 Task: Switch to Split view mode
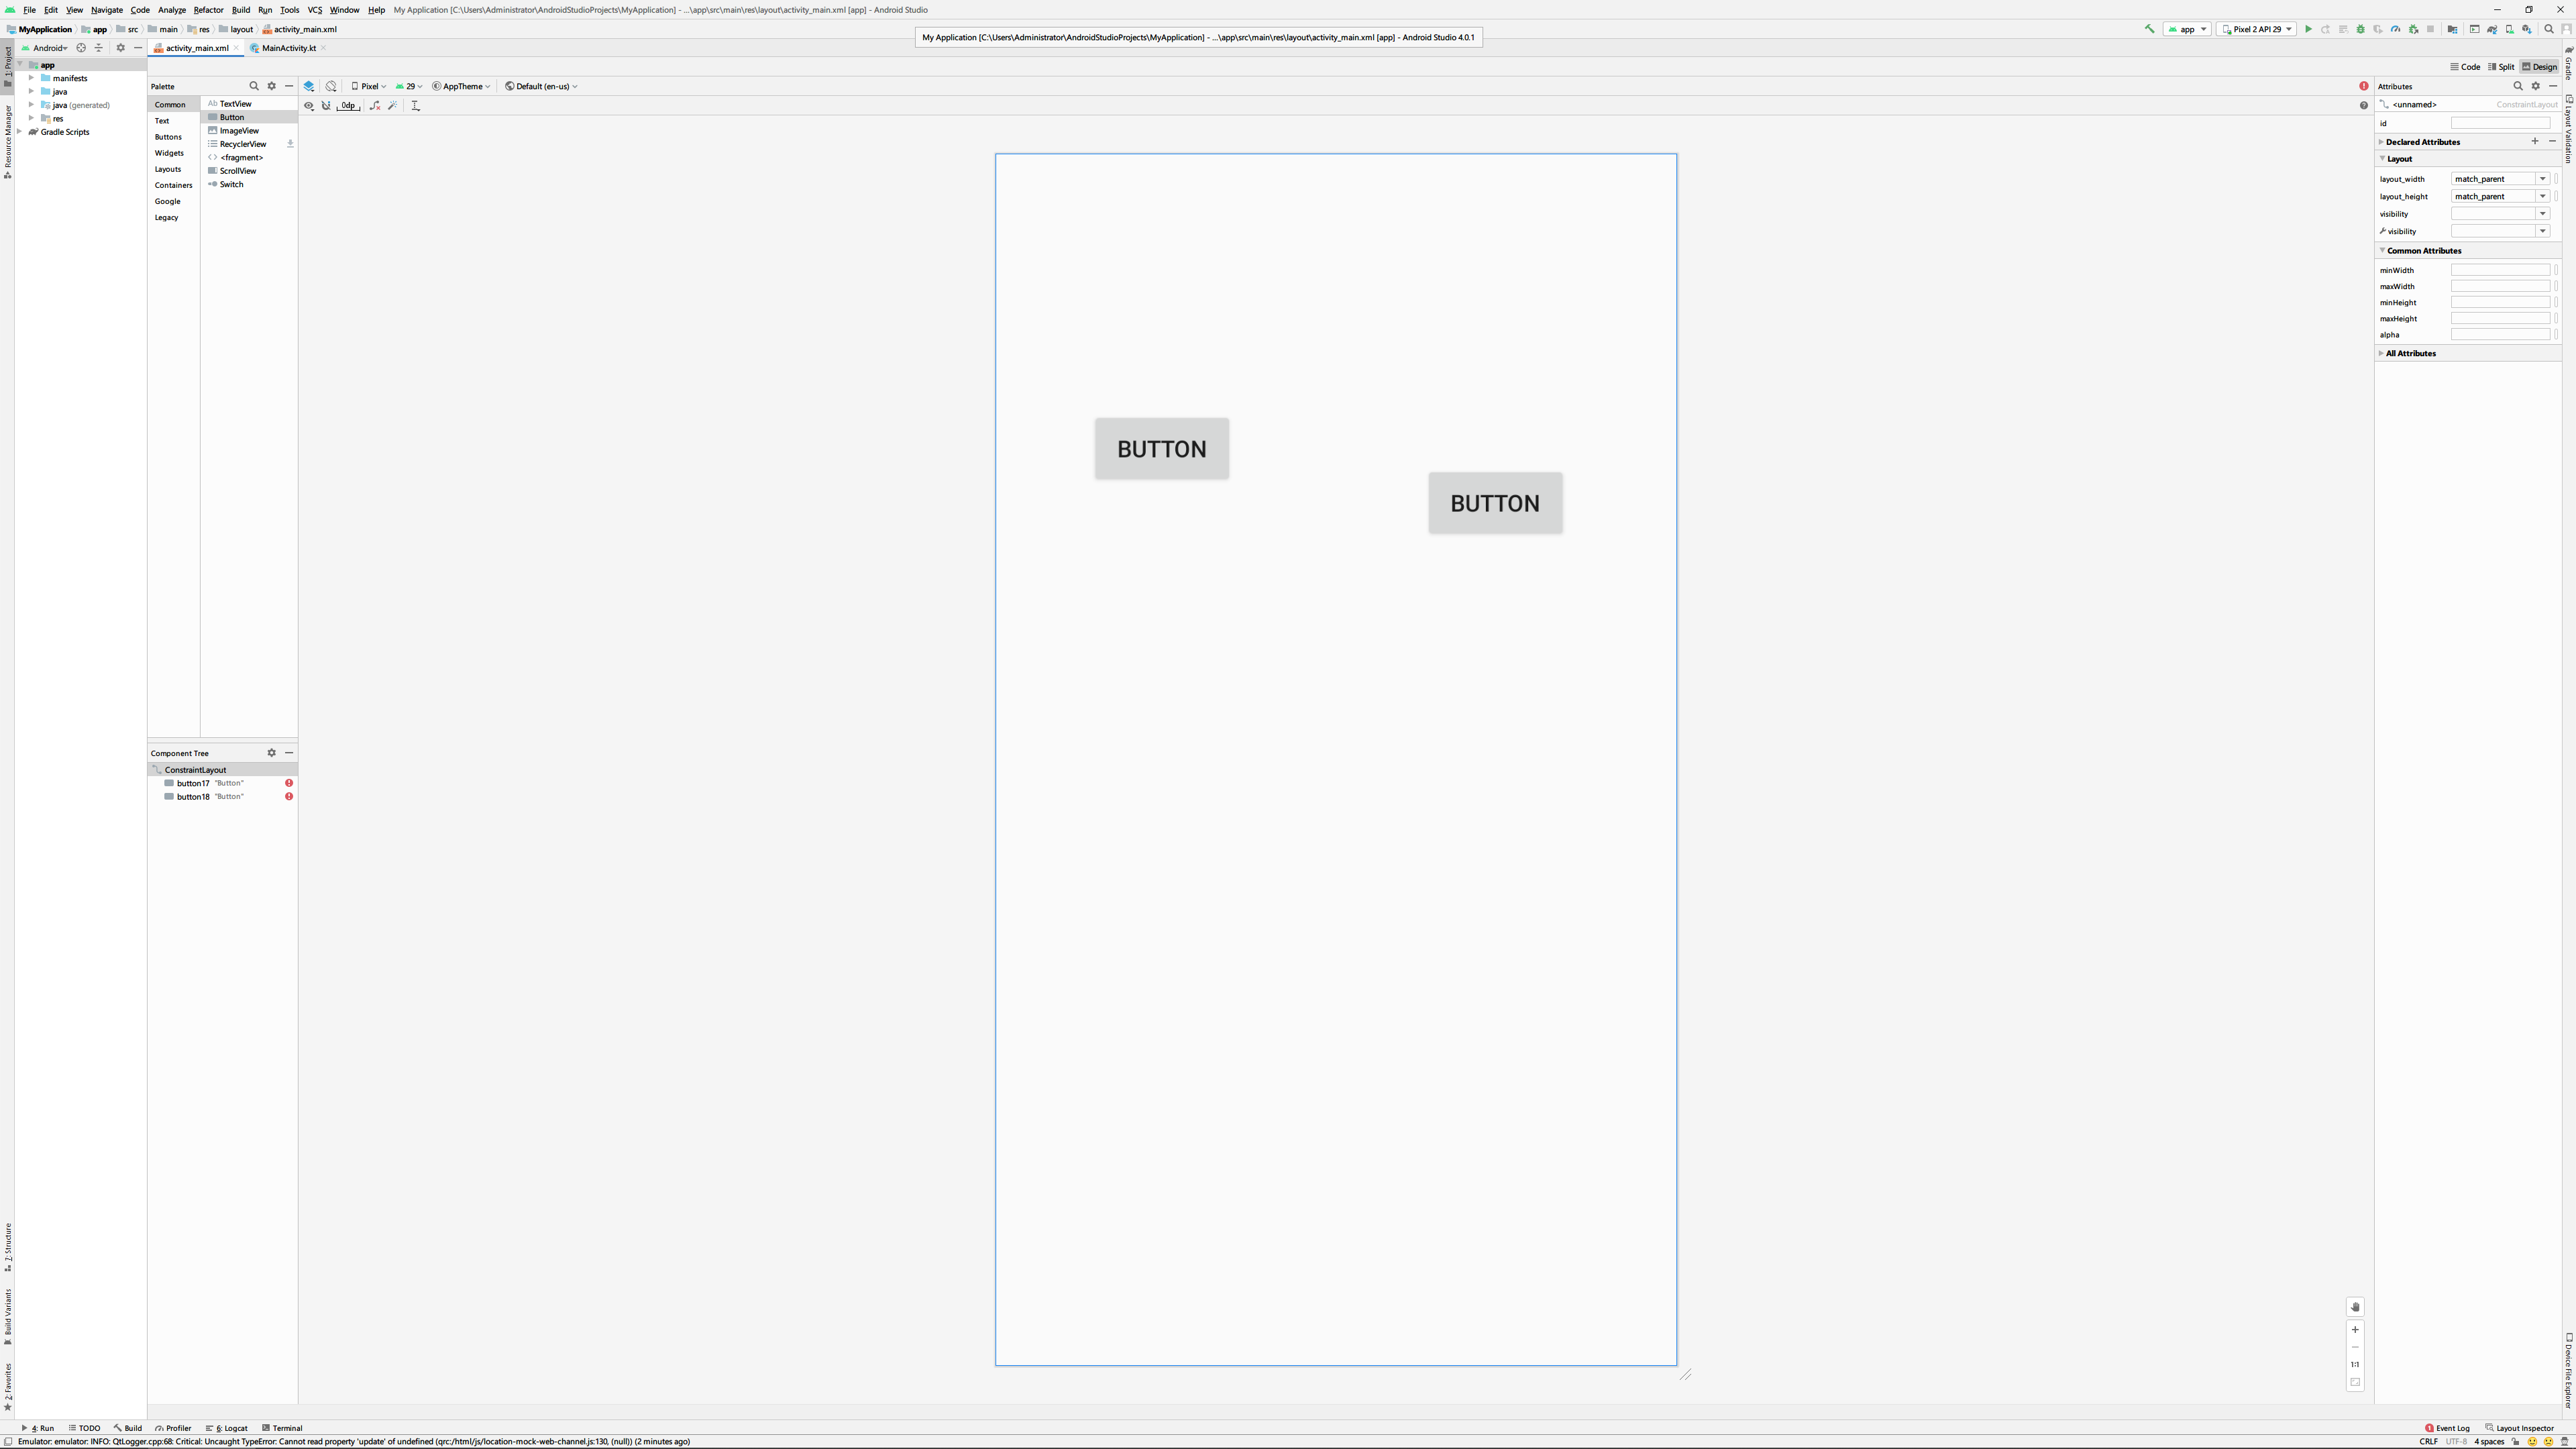coord(2501,67)
